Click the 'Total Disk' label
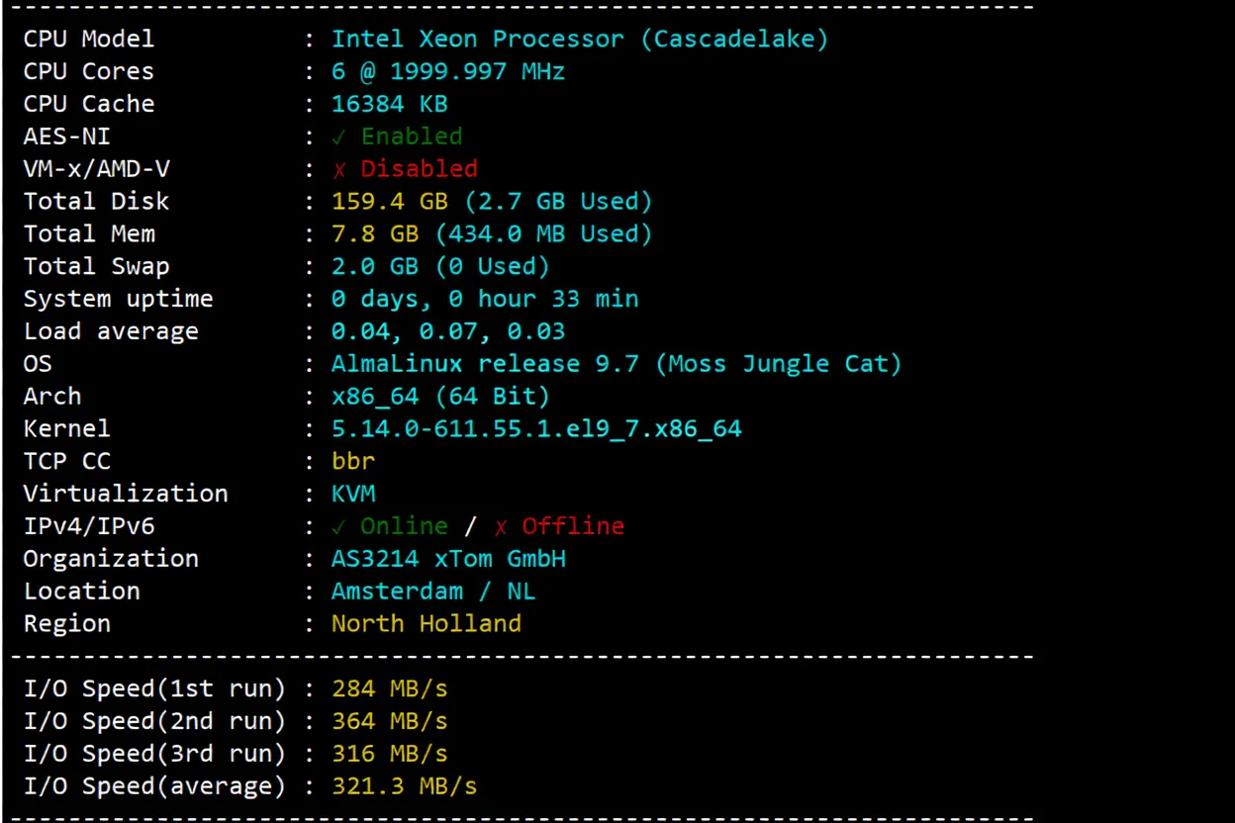 click(97, 202)
